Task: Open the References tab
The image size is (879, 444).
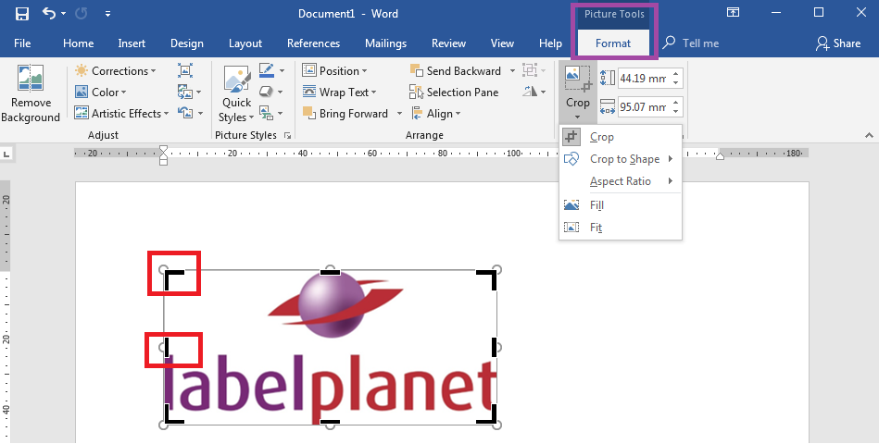Action: click(x=313, y=43)
